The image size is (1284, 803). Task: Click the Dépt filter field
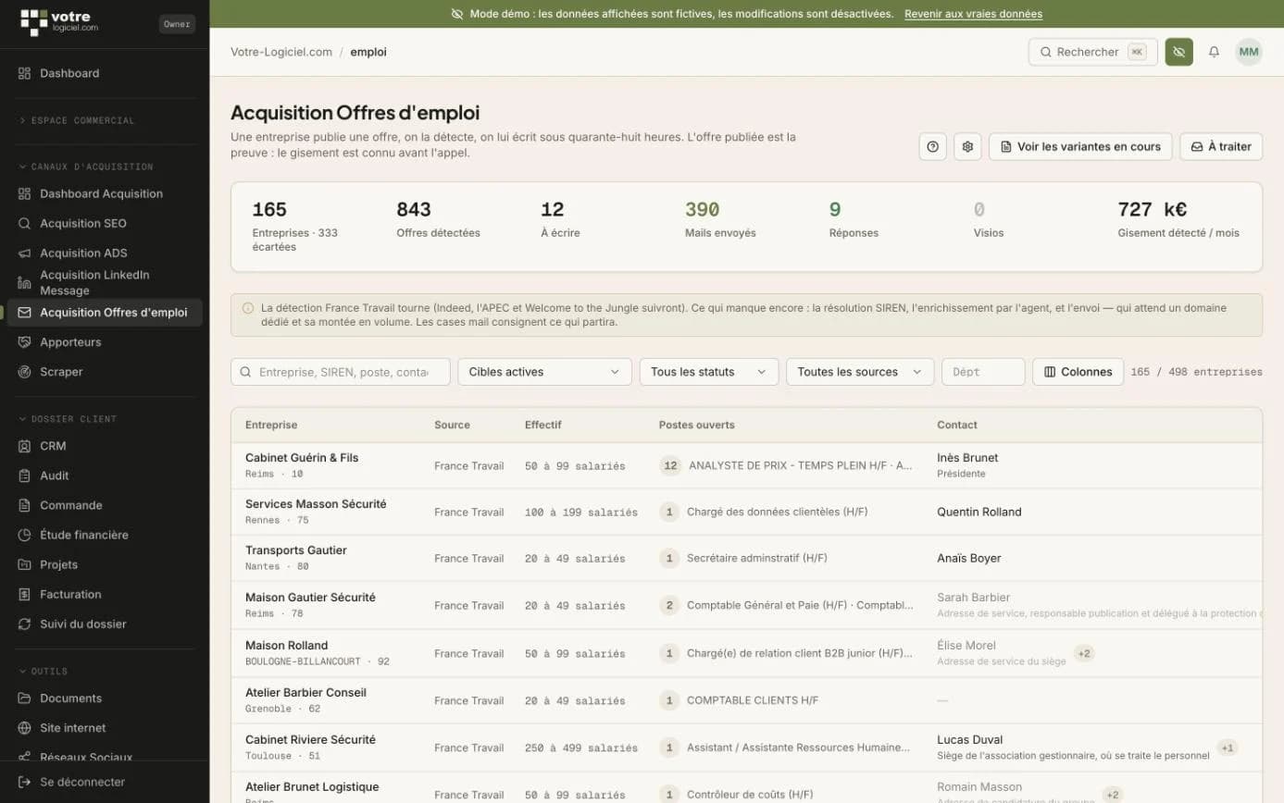[983, 372]
